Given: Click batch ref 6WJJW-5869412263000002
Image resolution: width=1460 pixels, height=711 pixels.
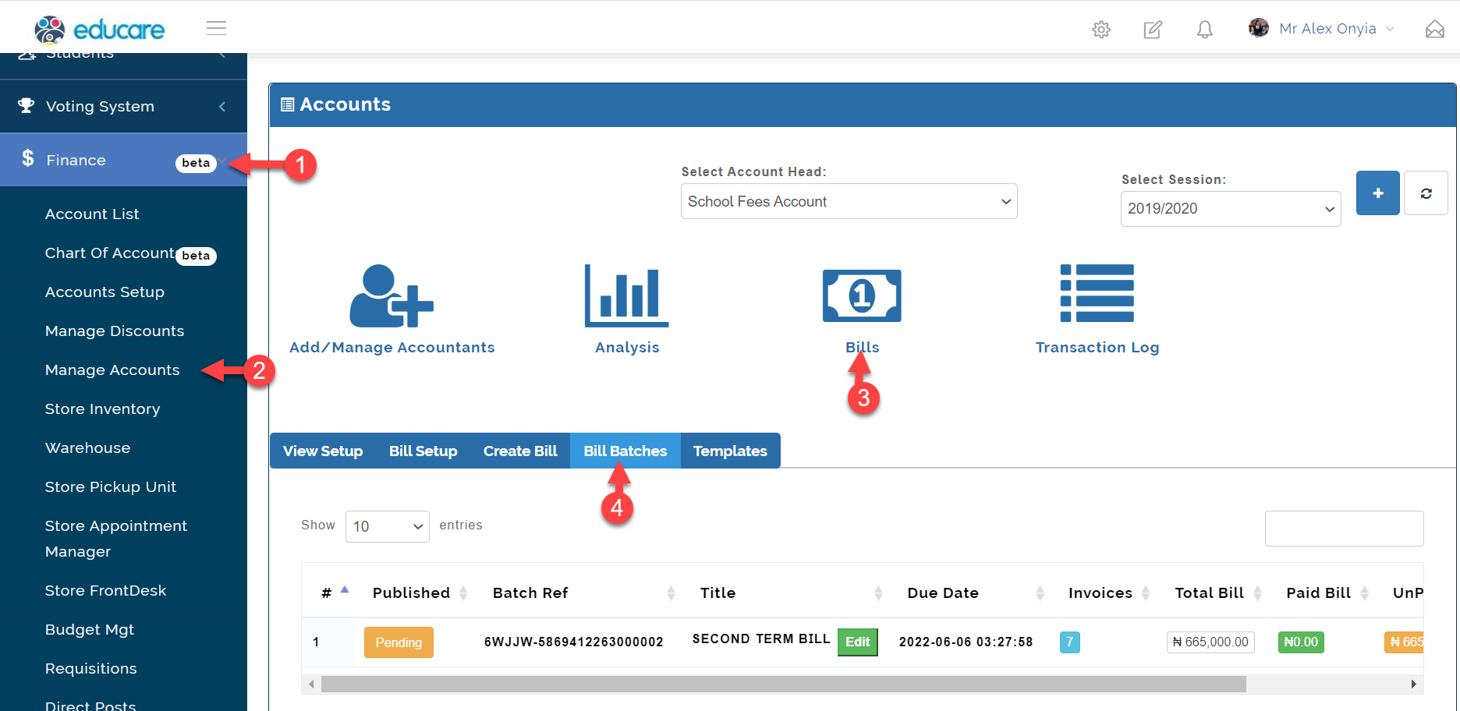Looking at the screenshot, I should [573, 642].
